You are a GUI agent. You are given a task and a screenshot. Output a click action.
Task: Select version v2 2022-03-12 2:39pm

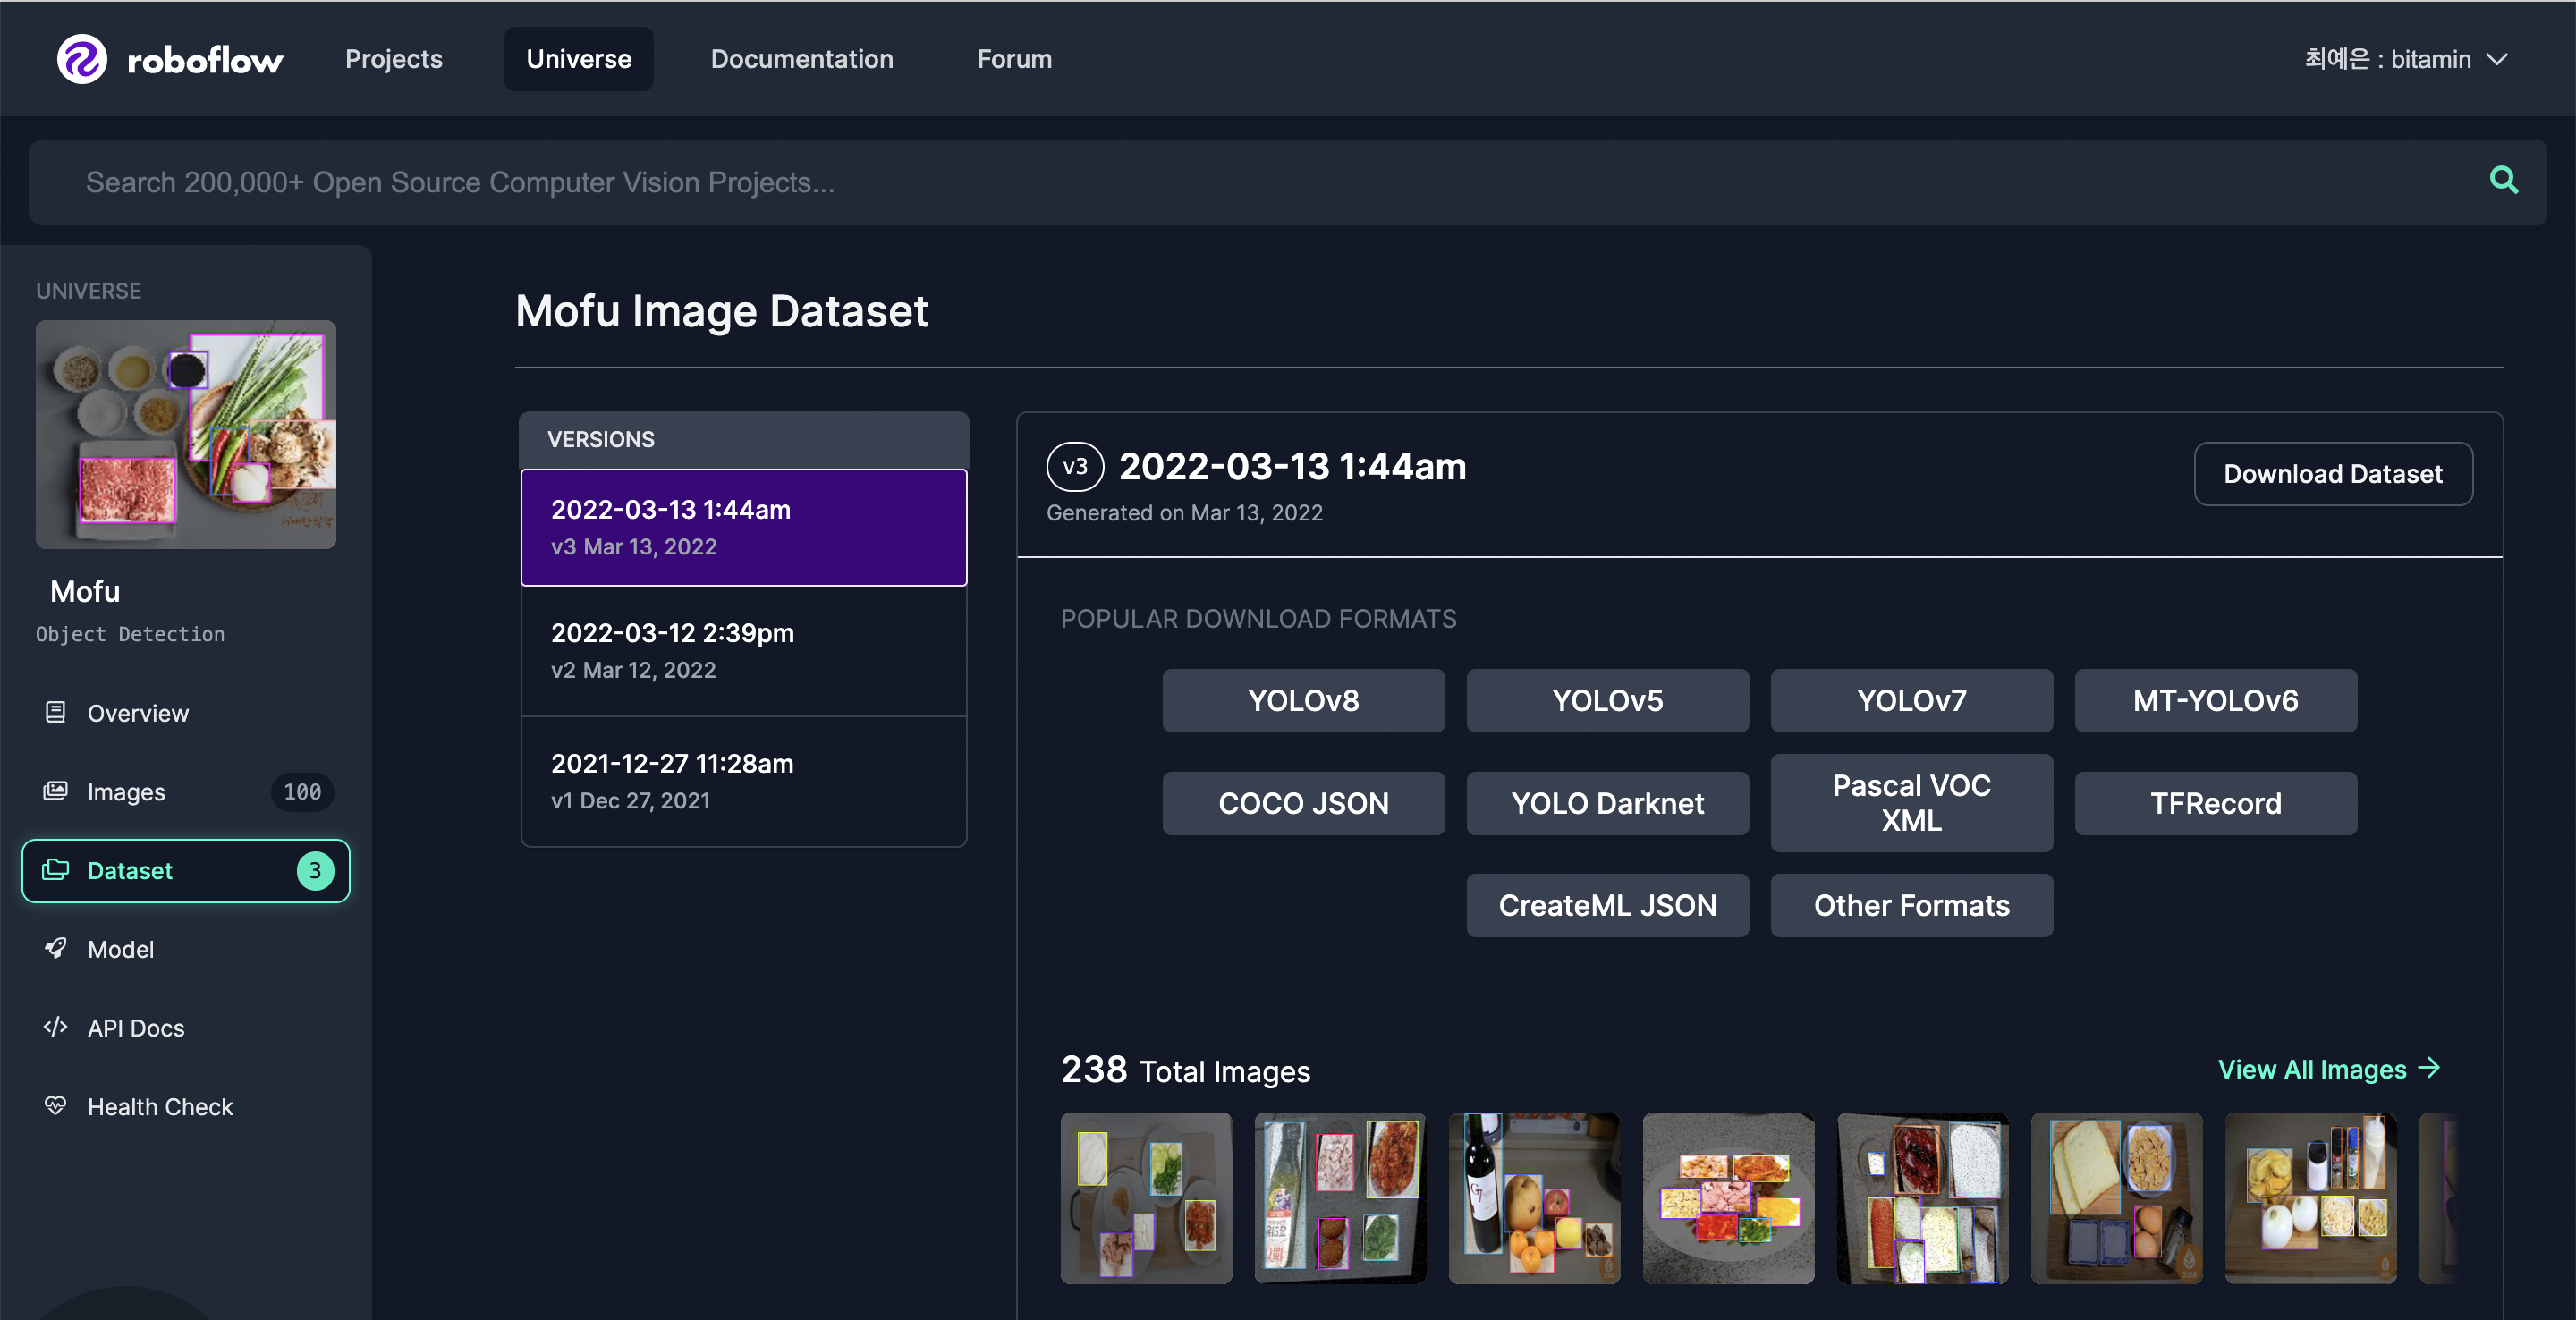tap(743, 650)
